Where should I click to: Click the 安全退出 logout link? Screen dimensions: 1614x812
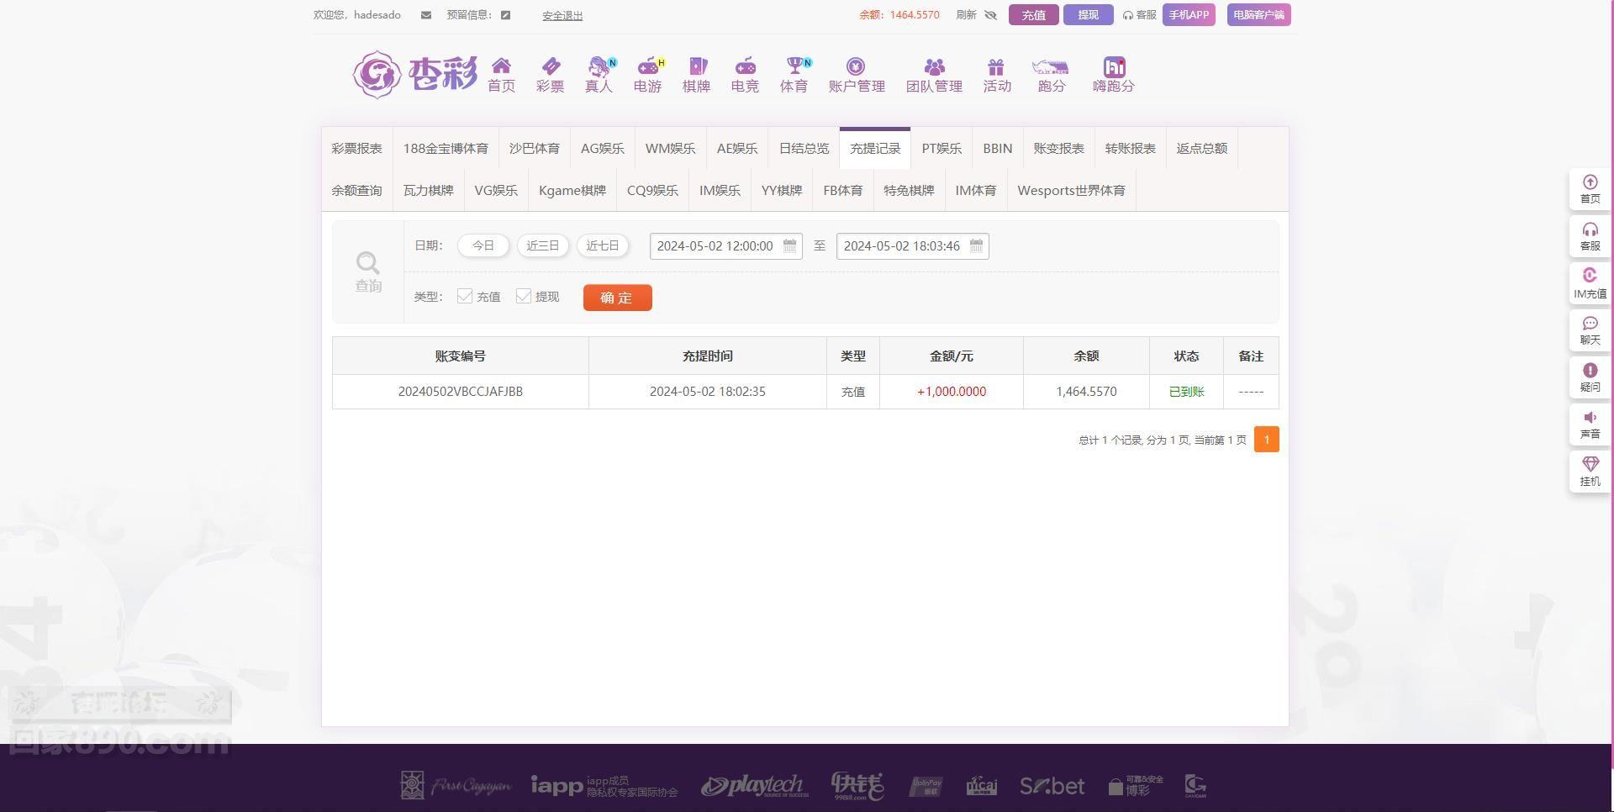pos(562,16)
